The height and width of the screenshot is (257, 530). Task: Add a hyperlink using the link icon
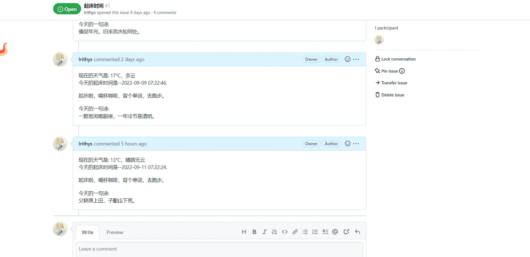(295, 231)
